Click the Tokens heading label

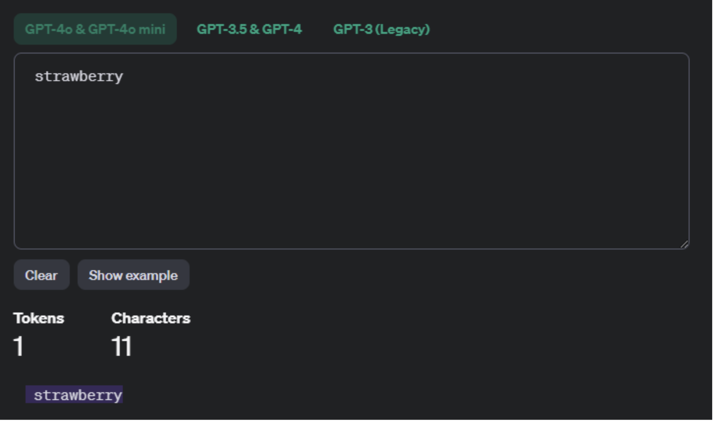39,318
